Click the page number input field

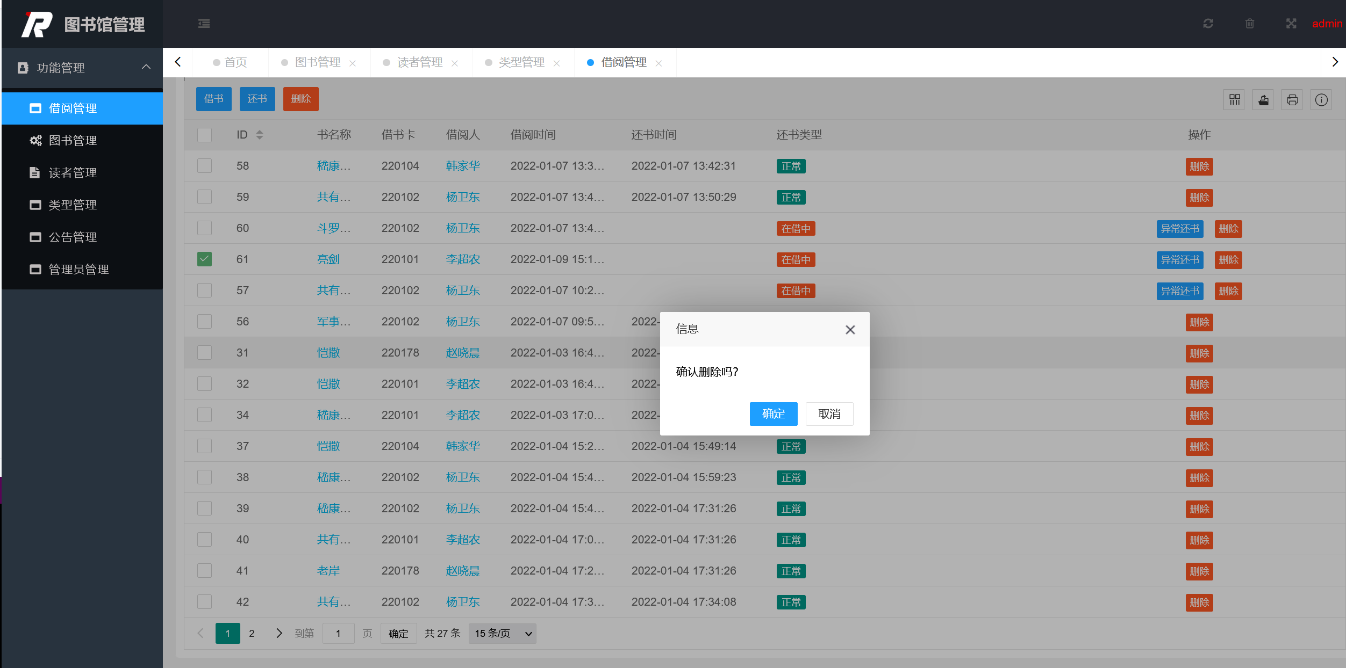click(x=338, y=634)
